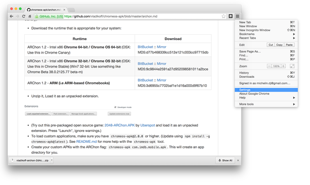Click Manage kiosk applications... button
The height and width of the screenshot is (185, 310).
coord(83,114)
